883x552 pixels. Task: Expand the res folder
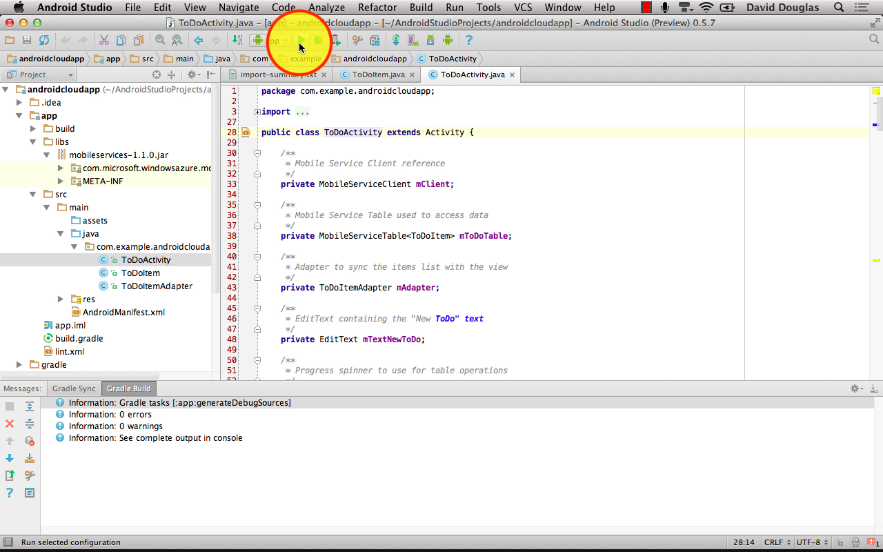[61, 299]
